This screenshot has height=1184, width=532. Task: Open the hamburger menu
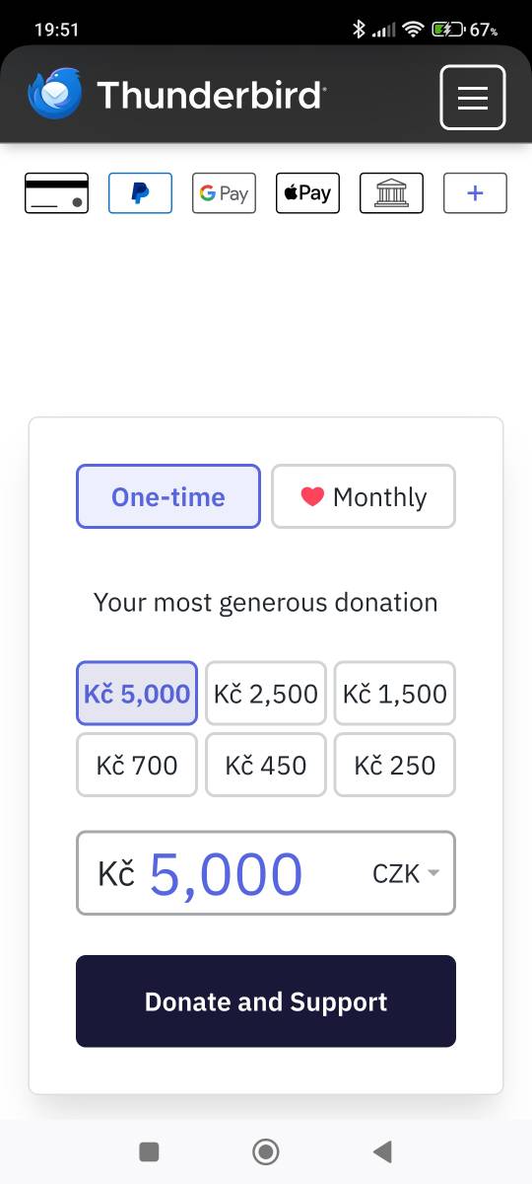point(473,97)
